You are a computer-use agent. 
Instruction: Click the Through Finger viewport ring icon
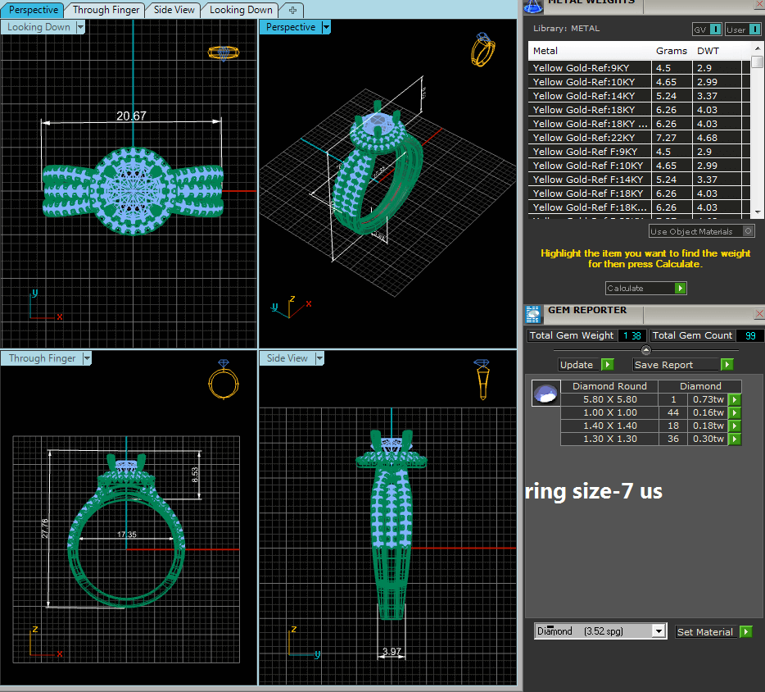pos(222,380)
